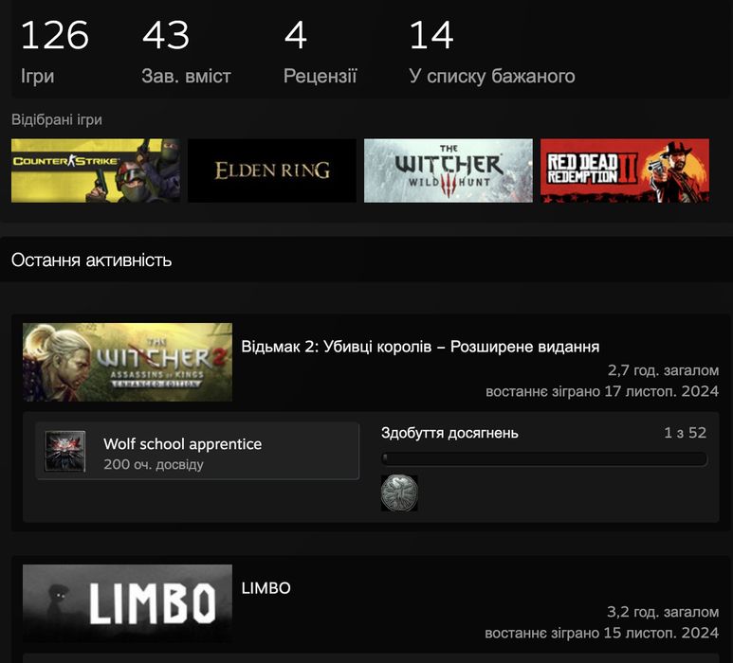Screen dimensions: 733x663
Task: Open the Wolf school apprentice badge title
Action: point(182,443)
